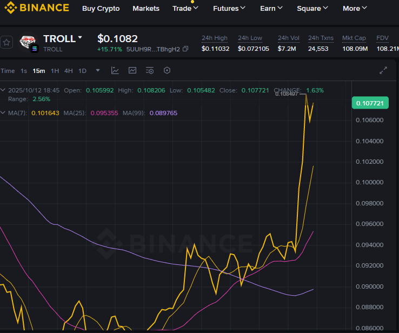The height and width of the screenshot is (333, 399).
Task: Expand chart to fullscreen
Action: tap(383, 70)
